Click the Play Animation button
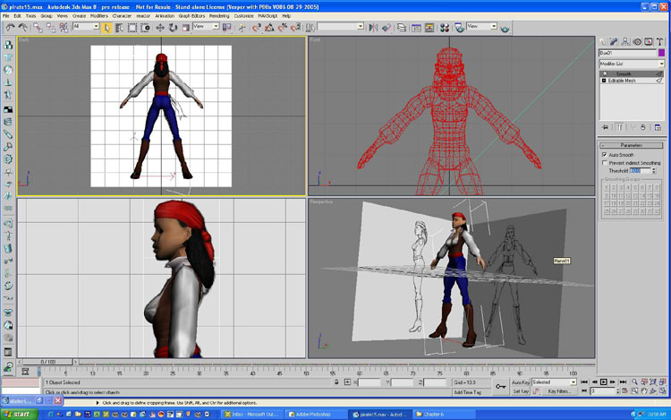Image resolution: width=671 pixels, height=420 pixels. click(604, 381)
